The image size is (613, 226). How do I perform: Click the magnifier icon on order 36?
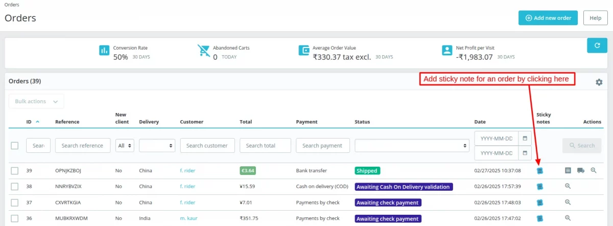(x=568, y=218)
